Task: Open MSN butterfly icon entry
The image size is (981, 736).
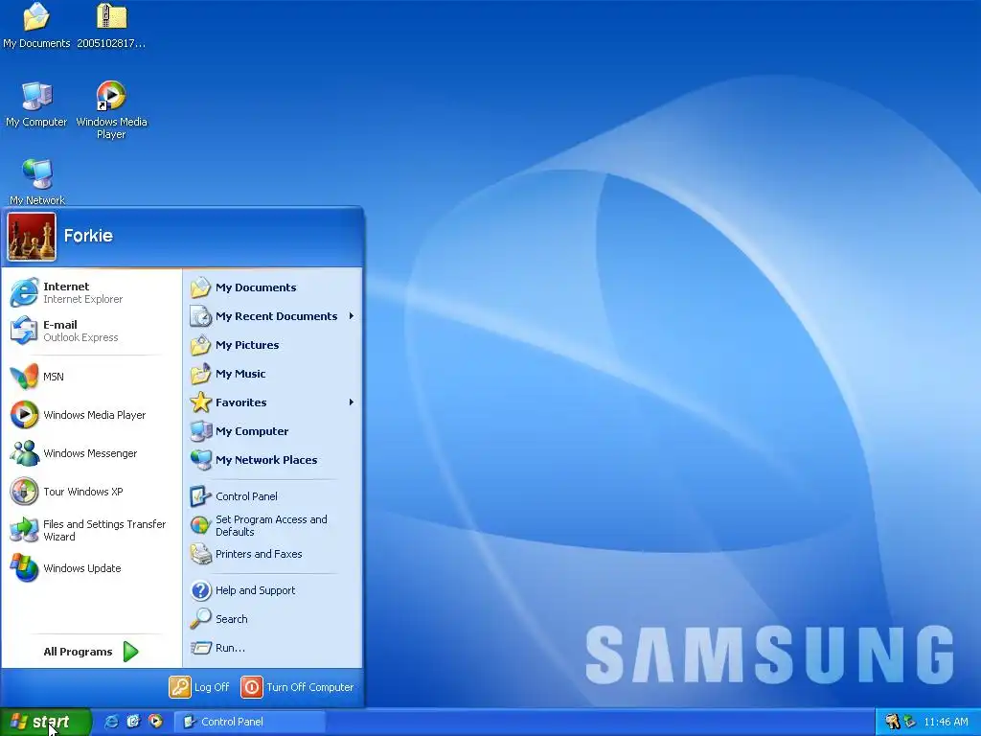Action: point(91,377)
